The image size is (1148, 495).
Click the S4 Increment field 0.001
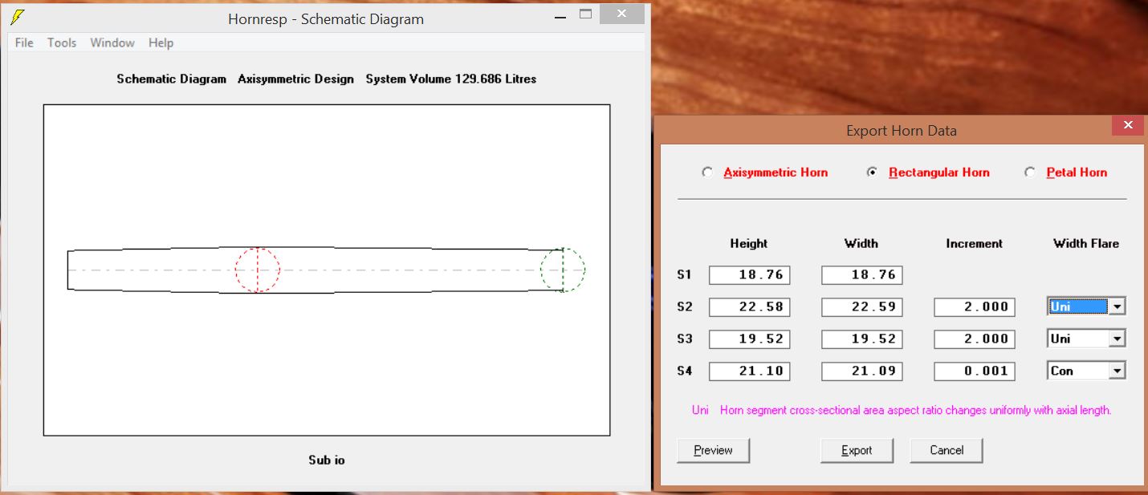click(x=975, y=371)
